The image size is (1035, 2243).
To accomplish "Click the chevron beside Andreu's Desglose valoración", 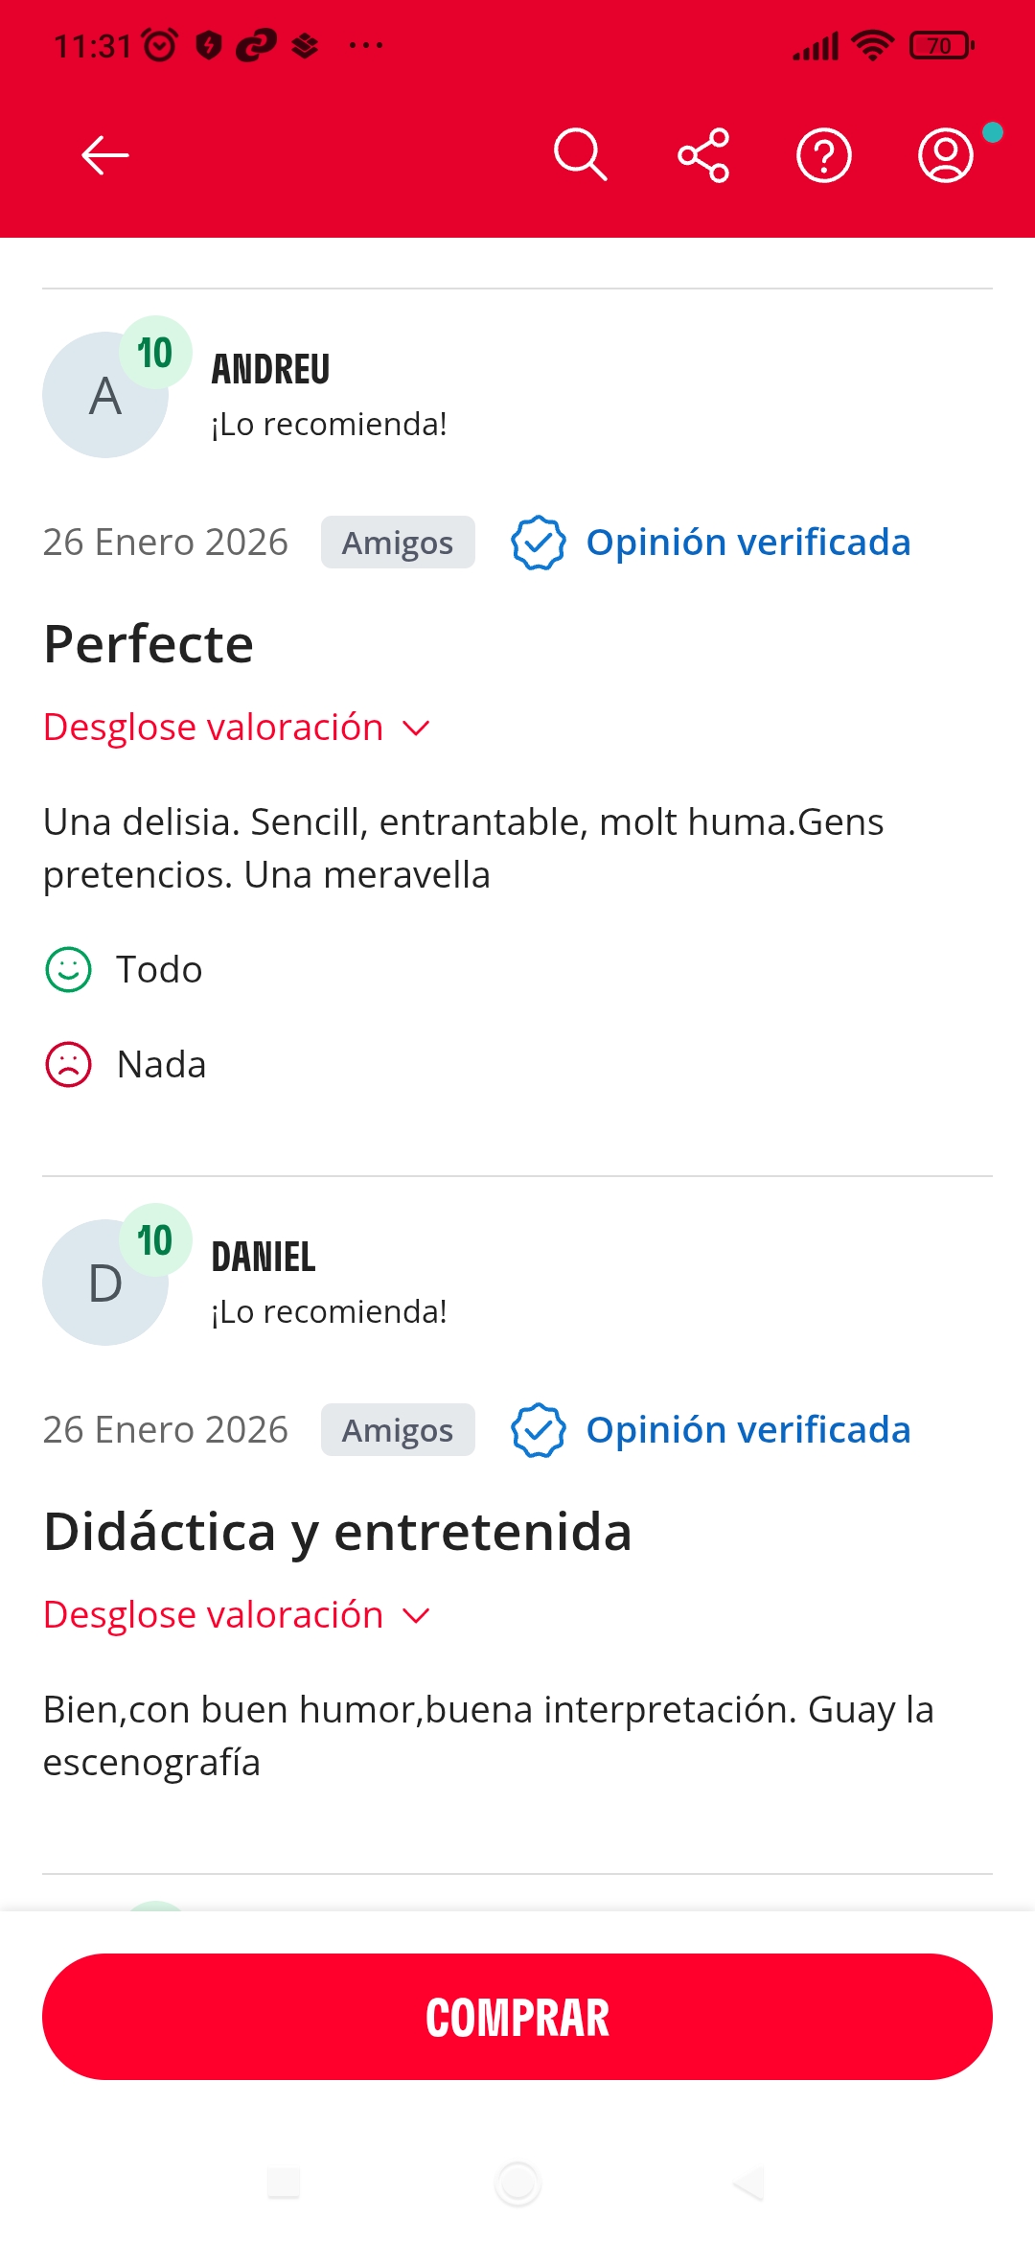I will pyautogui.click(x=417, y=728).
